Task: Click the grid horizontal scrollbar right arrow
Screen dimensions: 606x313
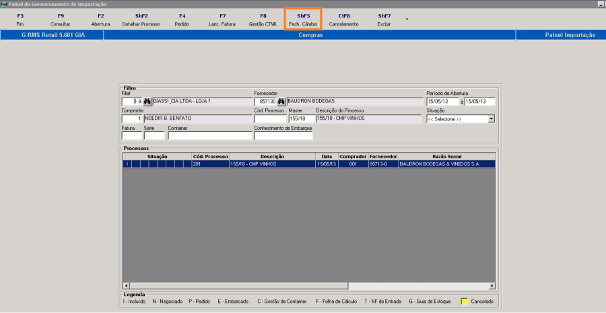Action: (492, 286)
